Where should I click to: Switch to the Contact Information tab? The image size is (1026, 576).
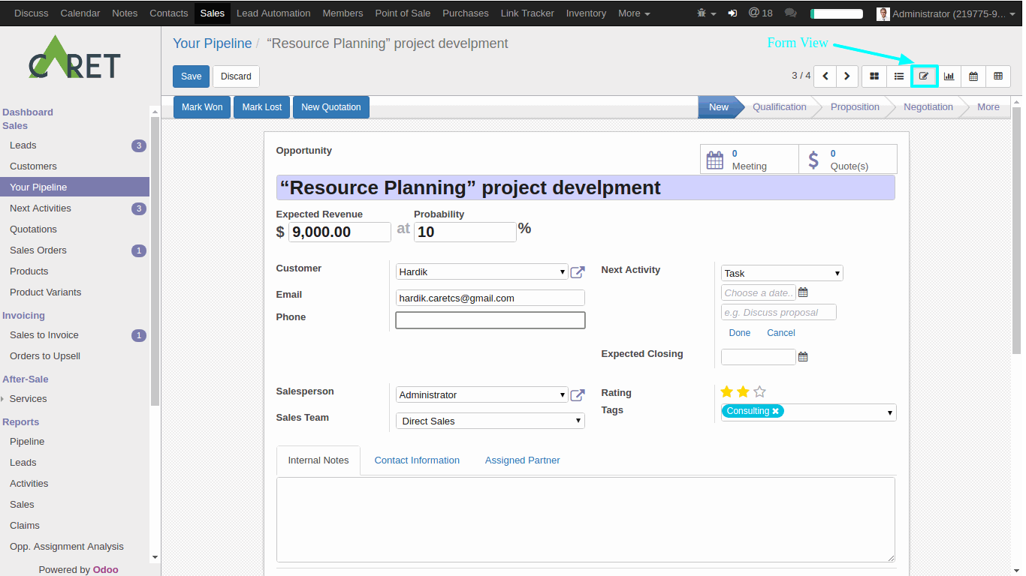(417, 460)
